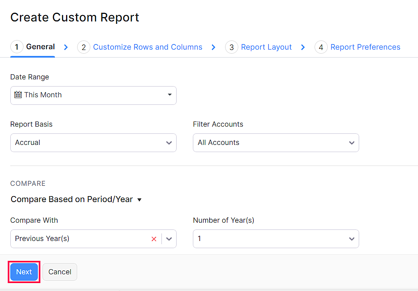The image size is (418, 291).
Task: Open the Filter Accounts dropdown
Action: 352,143
